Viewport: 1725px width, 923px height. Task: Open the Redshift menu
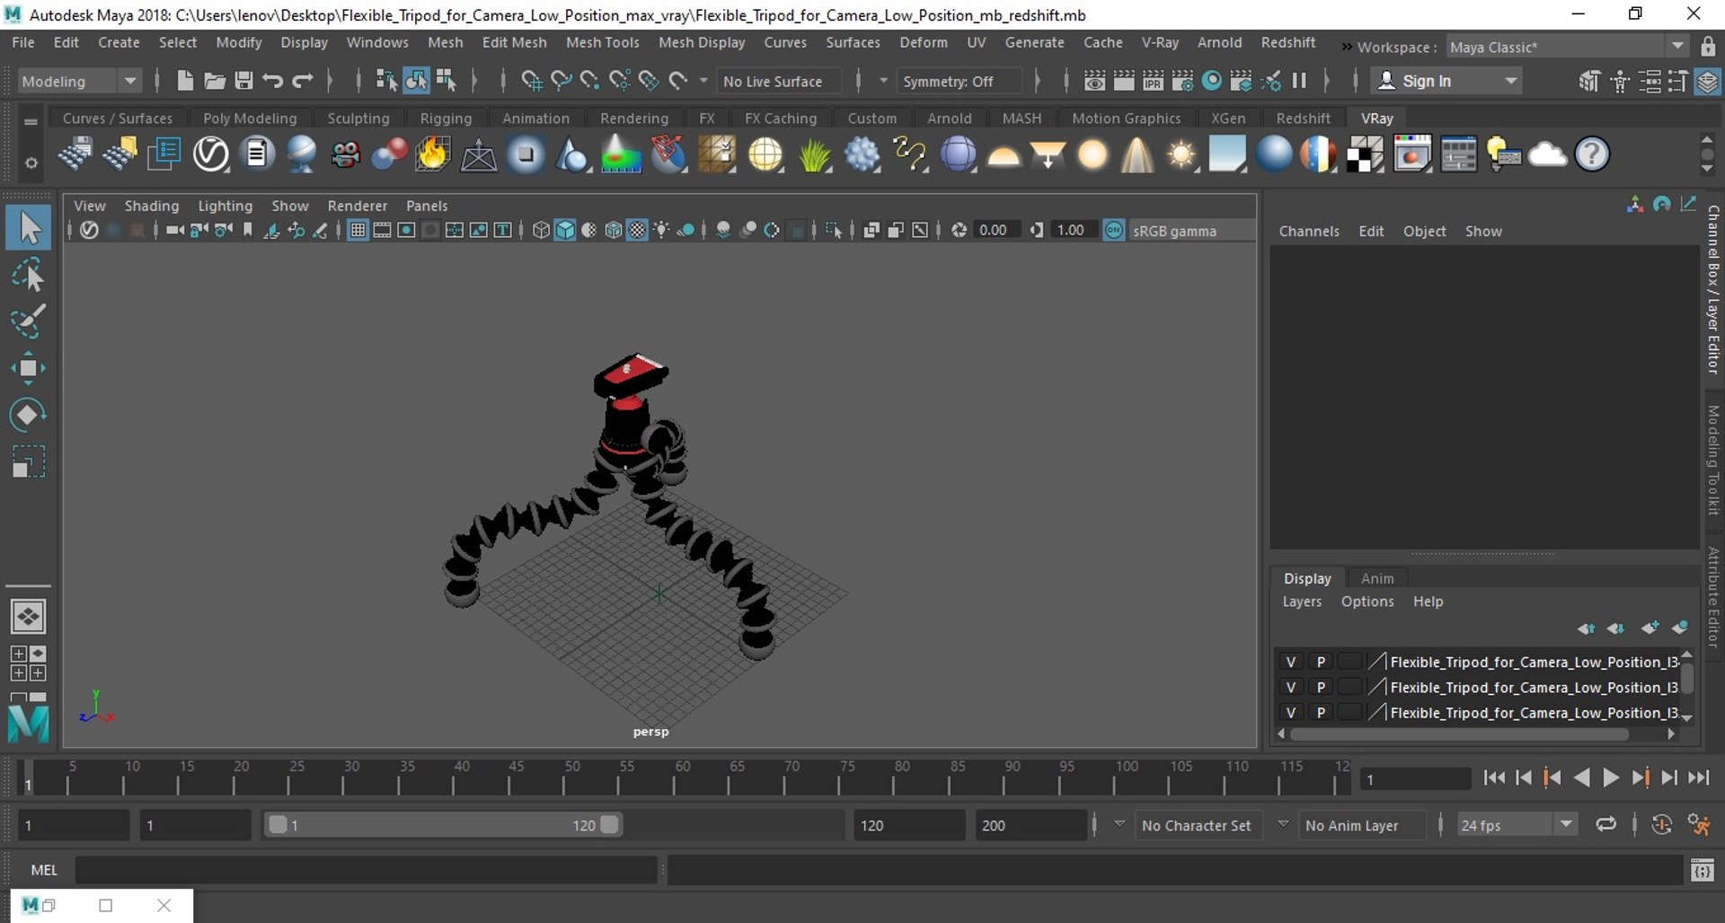pyautogui.click(x=1287, y=42)
